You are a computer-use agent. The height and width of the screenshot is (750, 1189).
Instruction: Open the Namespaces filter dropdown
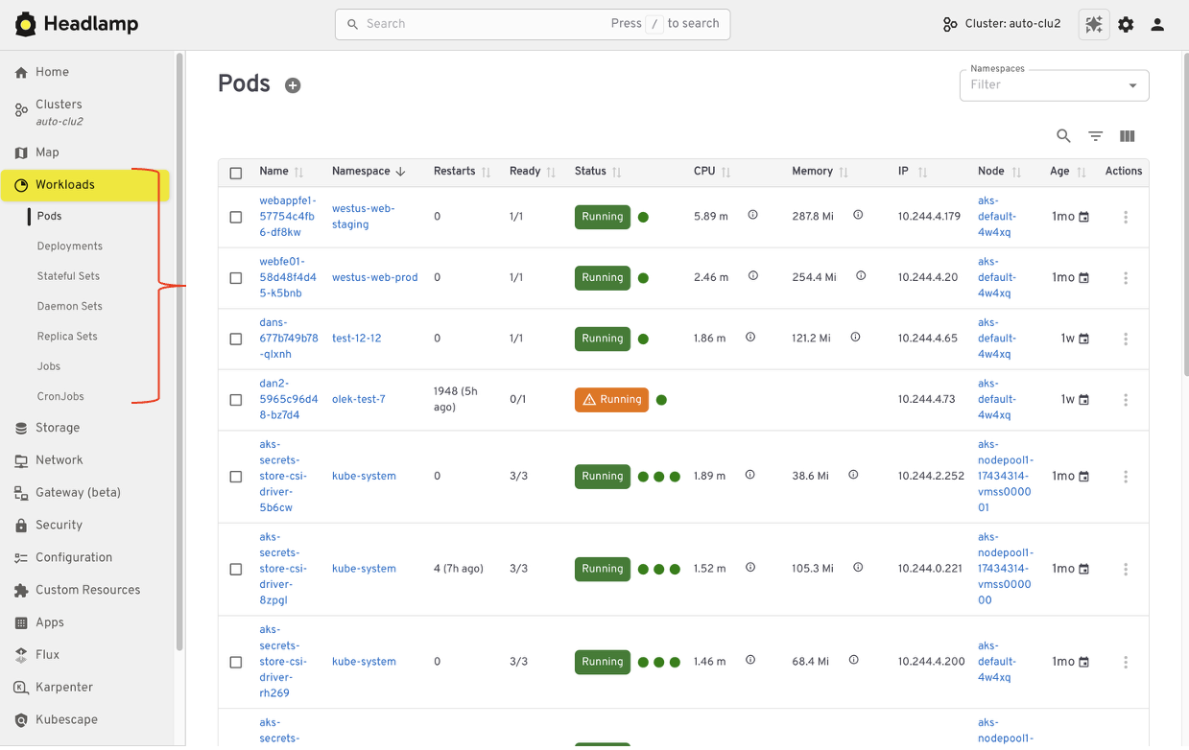point(1054,85)
